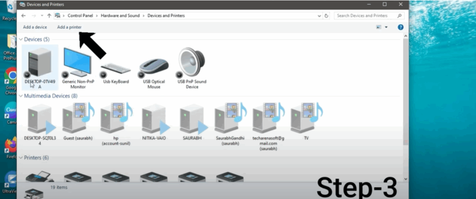Click the Refresh icon beside address bar
476x199 pixels.
click(x=326, y=16)
